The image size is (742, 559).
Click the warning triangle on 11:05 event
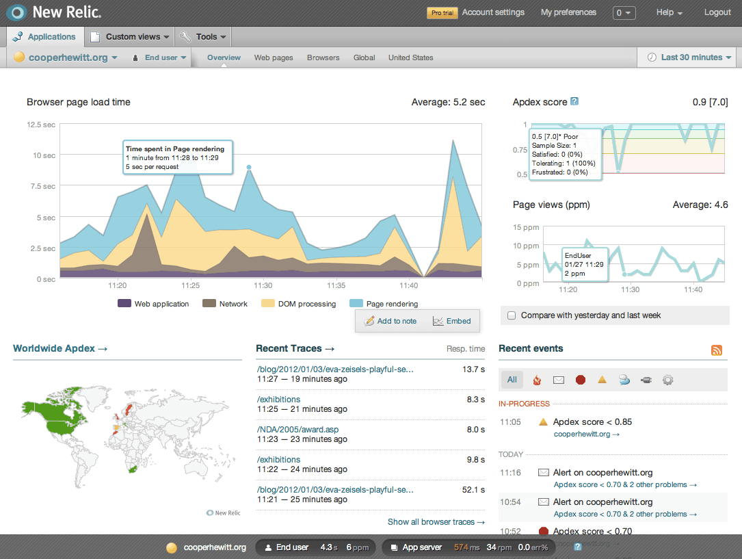point(543,421)
